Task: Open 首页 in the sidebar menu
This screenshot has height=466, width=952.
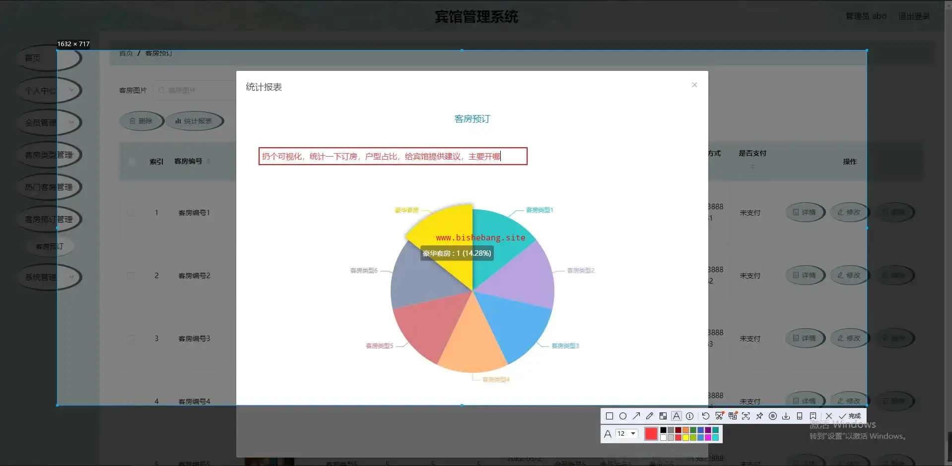Action: point(49,58)
